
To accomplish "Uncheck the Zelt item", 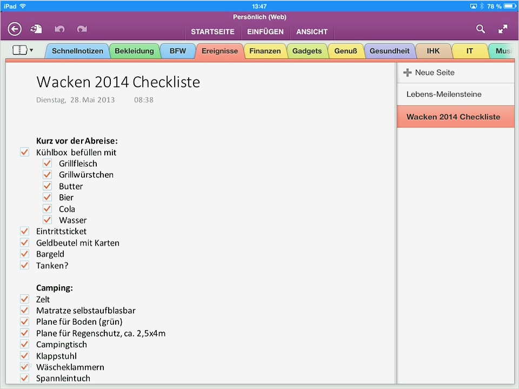I will coord(24,299).
